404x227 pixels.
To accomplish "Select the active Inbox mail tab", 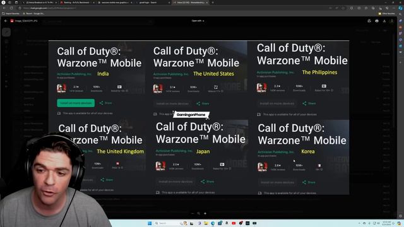I will (x=190, y=3).
